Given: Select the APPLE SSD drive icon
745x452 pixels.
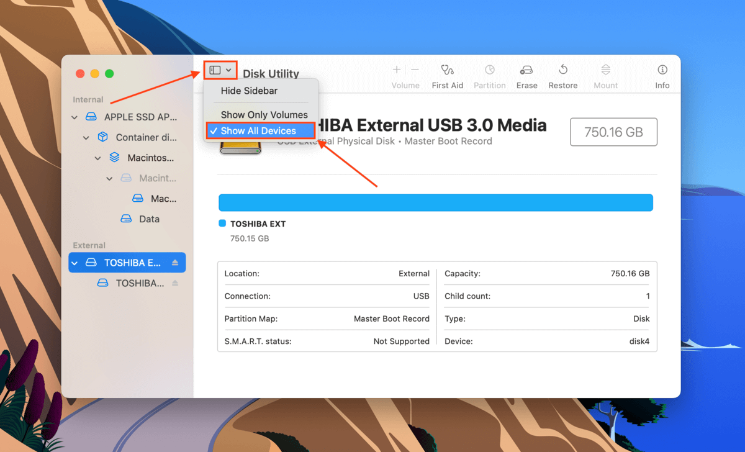Looking at the screenshot, I should click(x=91, y=117).
